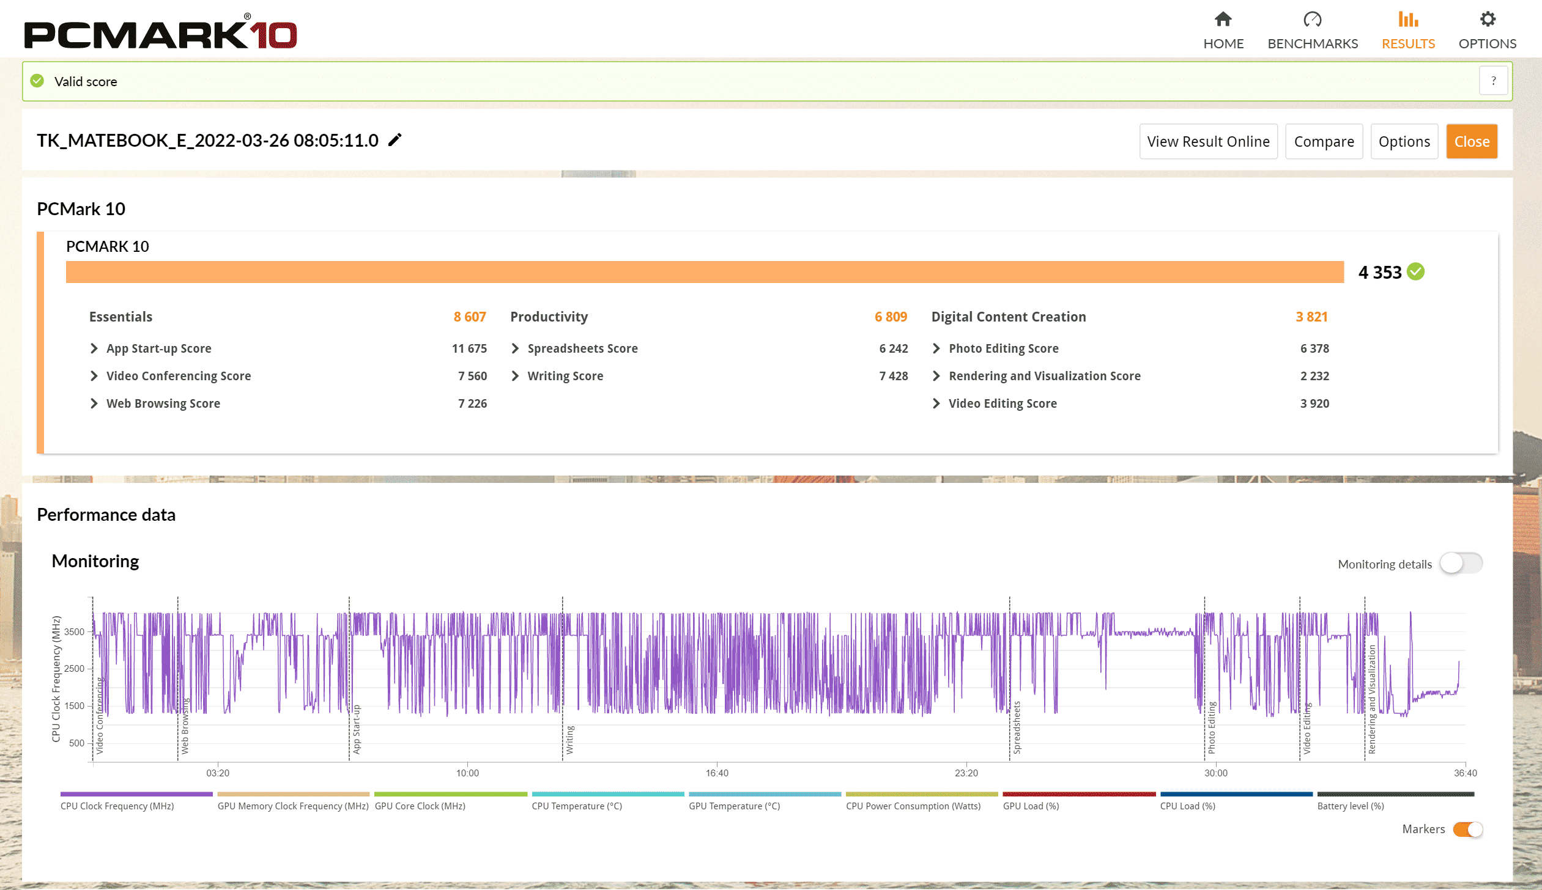Enable the Monitoring details toggle

coord(1461,563)
